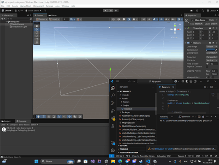Select the Rotate tool in Scene toolbar

(x=37, y=33)
